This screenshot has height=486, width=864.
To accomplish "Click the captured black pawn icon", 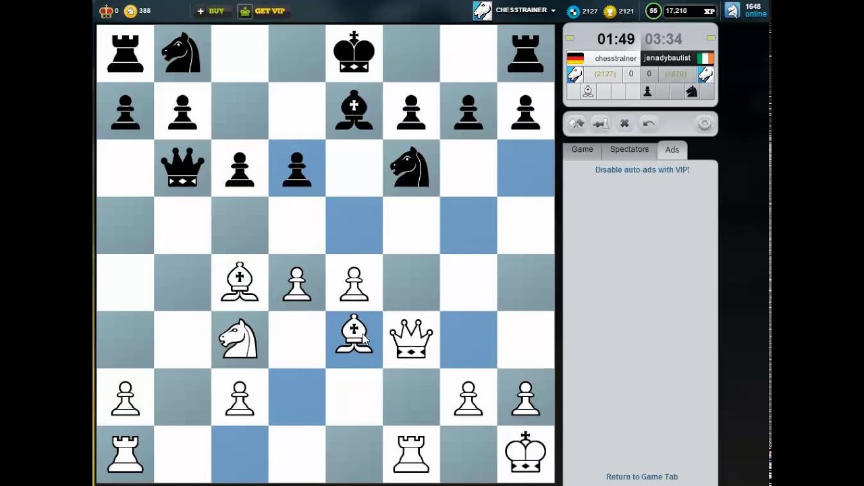I will click(x=647, y=92).
